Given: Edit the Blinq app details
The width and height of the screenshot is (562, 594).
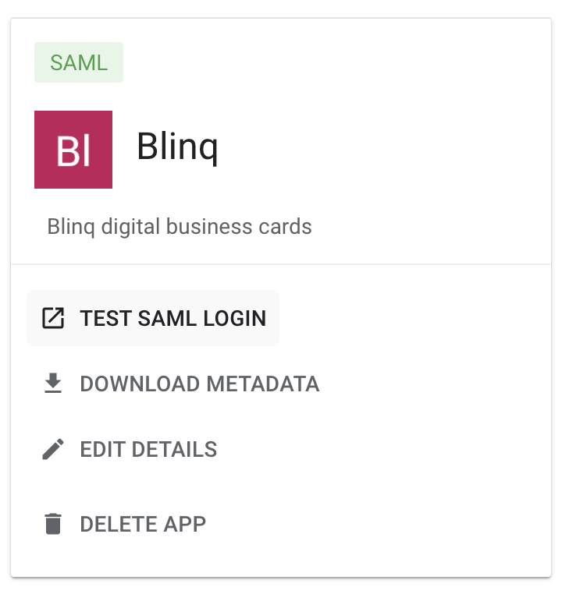Looking at the screenshot, I should [130, 449].
